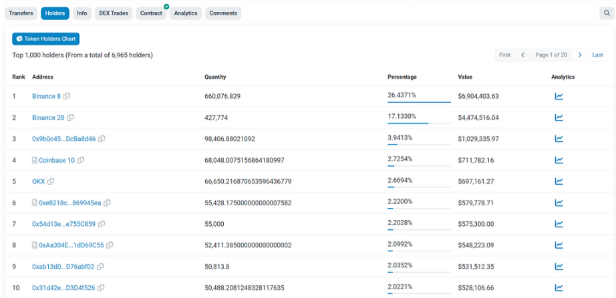Jump to the Last page
The width and height of the screenshot is (616, 298).
point(598,55)
